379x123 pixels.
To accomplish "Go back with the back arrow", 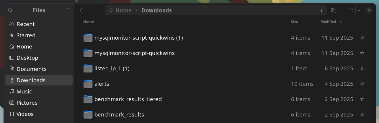I will coord(81,10).
